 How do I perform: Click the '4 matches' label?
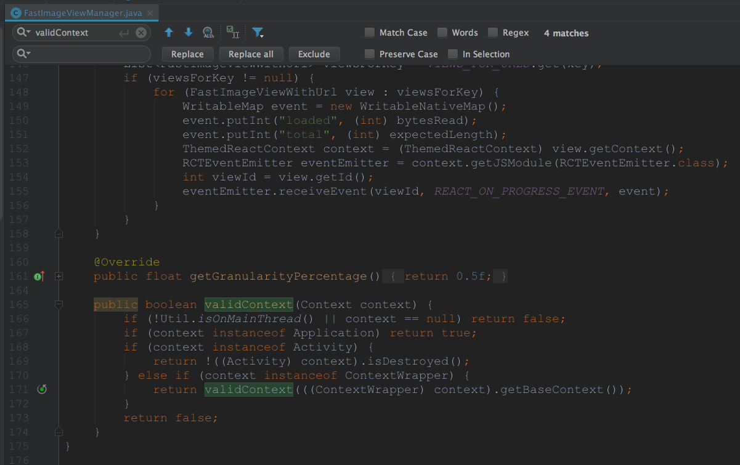click(x=566, y=33)
